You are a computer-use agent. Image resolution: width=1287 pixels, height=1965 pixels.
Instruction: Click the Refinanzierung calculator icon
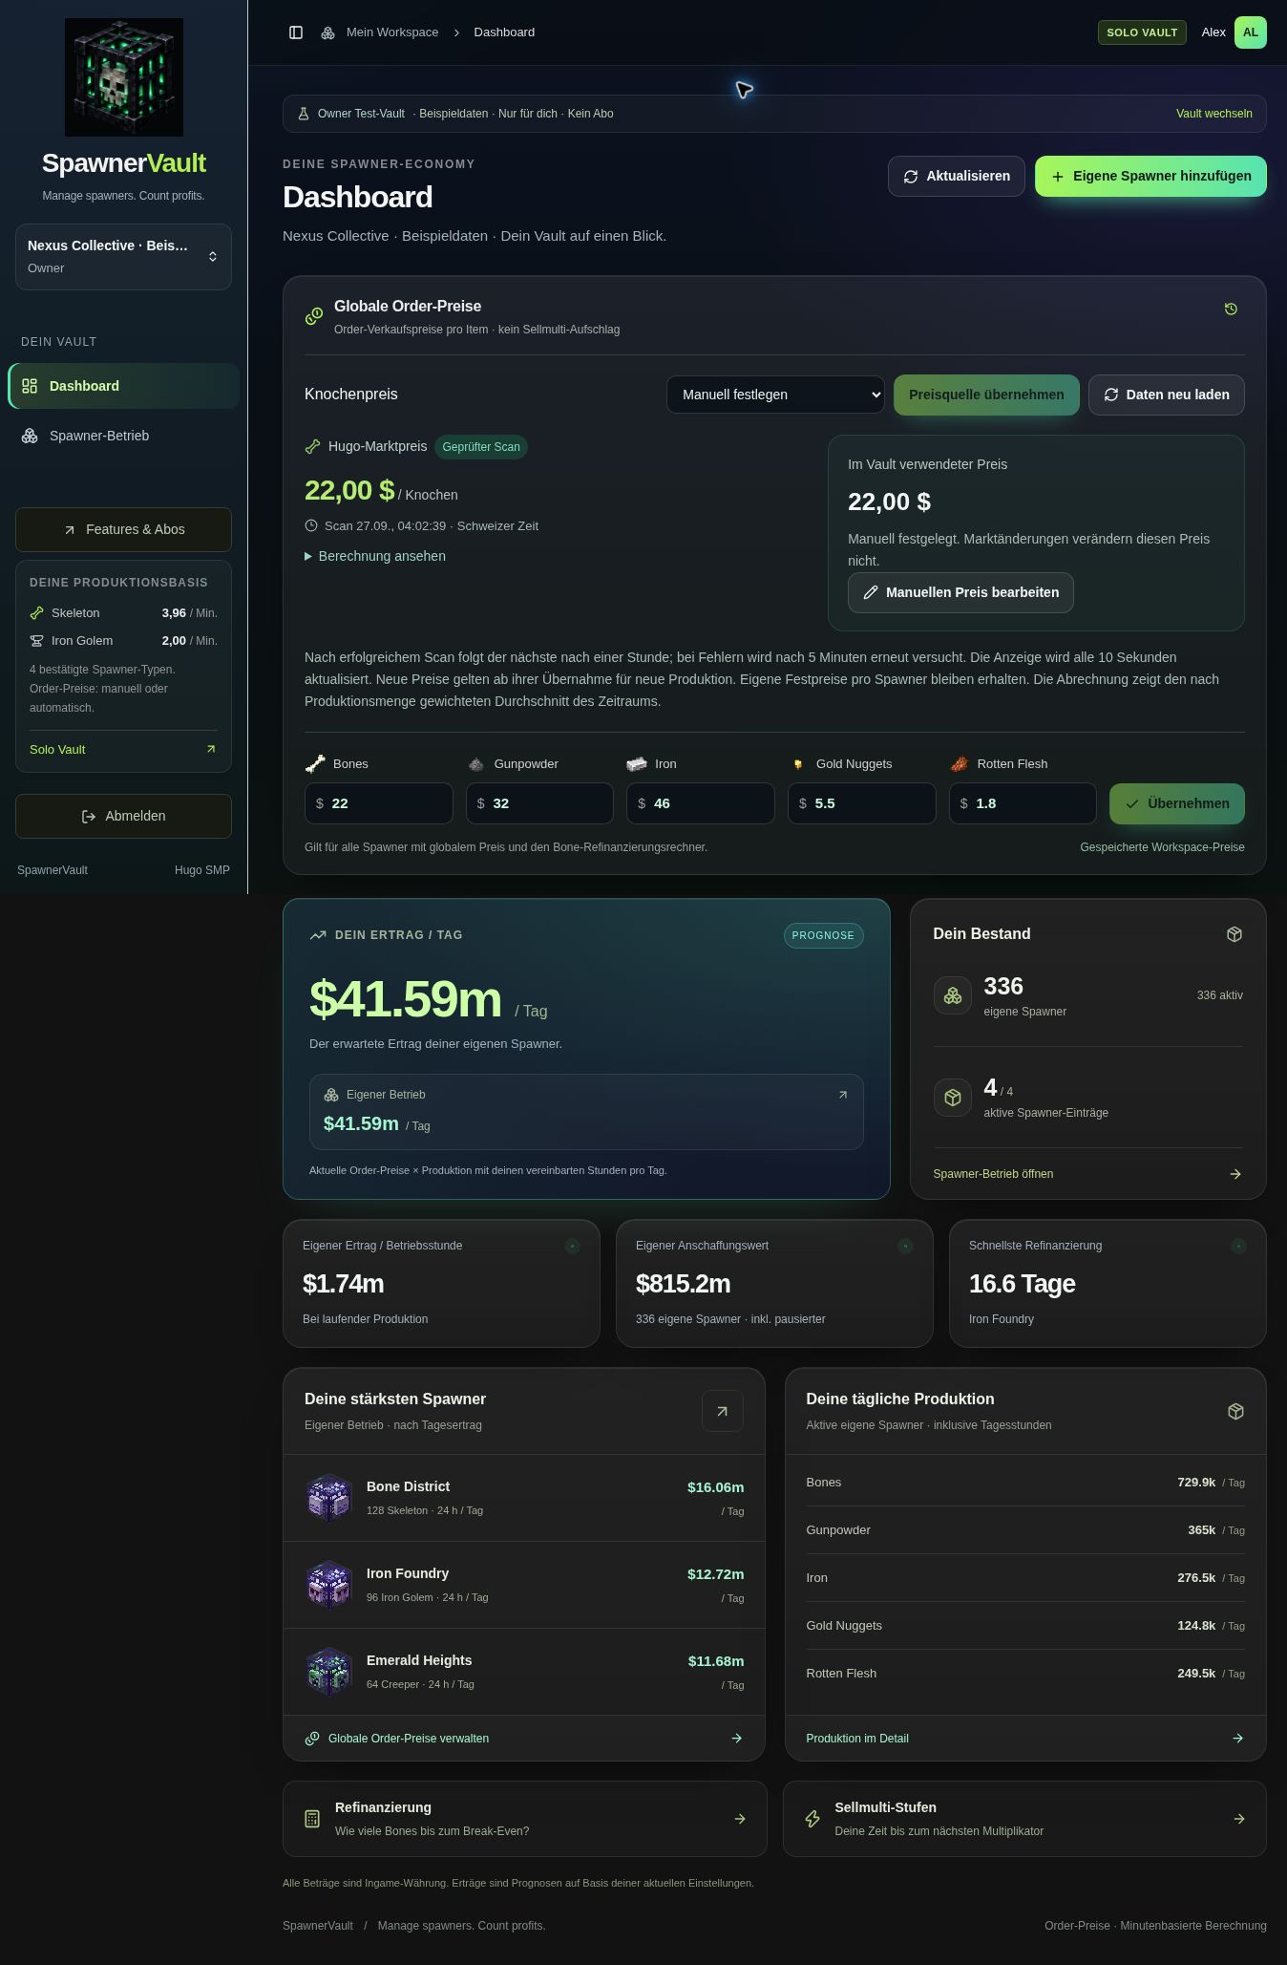click(312, 1819)
